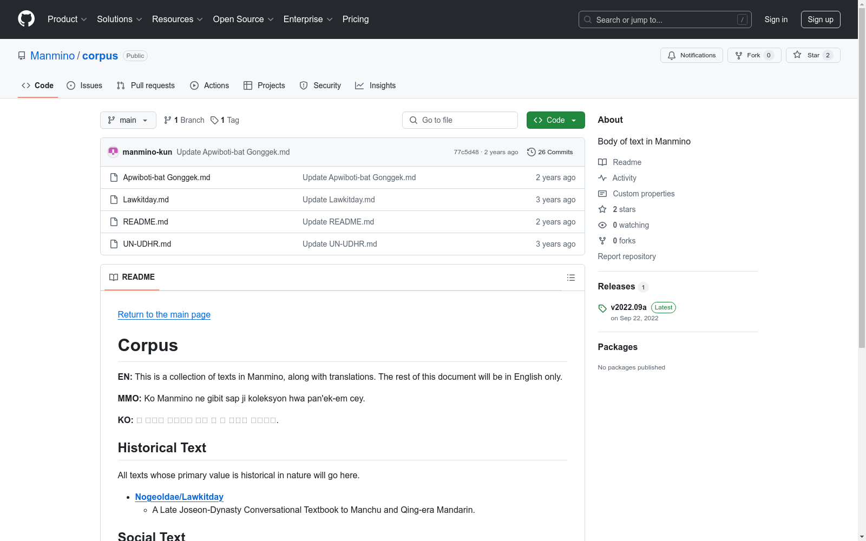The height and width of the screenshot is (541, 866).
Task: Switch to the Actions tab
Action: tap(209, 85)
